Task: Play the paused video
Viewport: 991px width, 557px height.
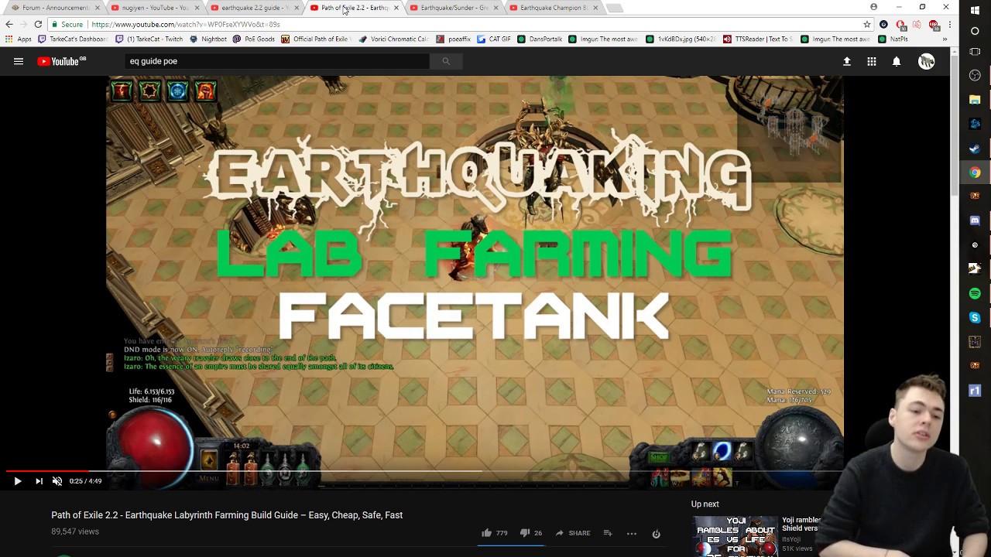Action: pyautogui.click(x=17, y=481)
